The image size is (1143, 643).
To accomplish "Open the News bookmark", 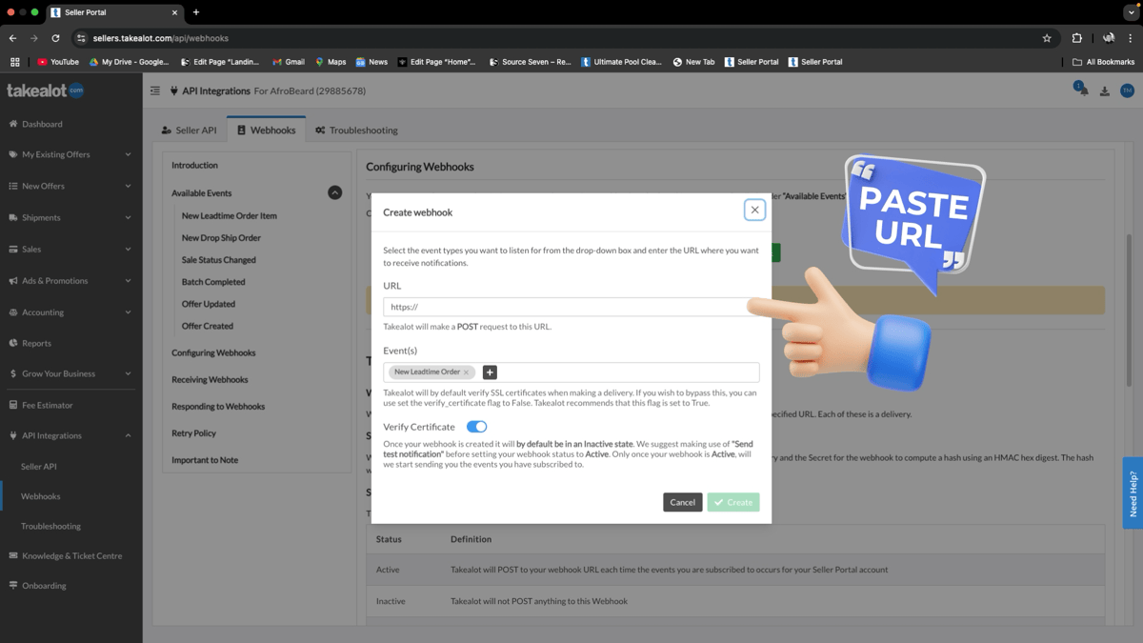I will 371,62.
